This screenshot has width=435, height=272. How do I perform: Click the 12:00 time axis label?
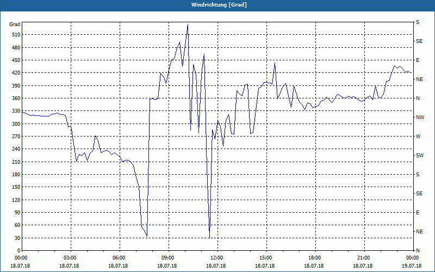click(x=216, y=258)
